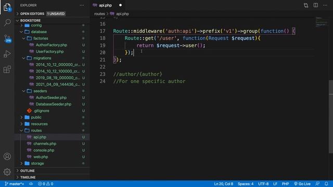The height and width of the screenshot is (187, 333).
Task: Click the unsaved dot on api.php tab
Action: click(x=120, y=5)
